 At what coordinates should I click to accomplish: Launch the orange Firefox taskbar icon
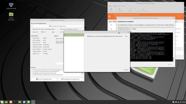click(11, 102)
